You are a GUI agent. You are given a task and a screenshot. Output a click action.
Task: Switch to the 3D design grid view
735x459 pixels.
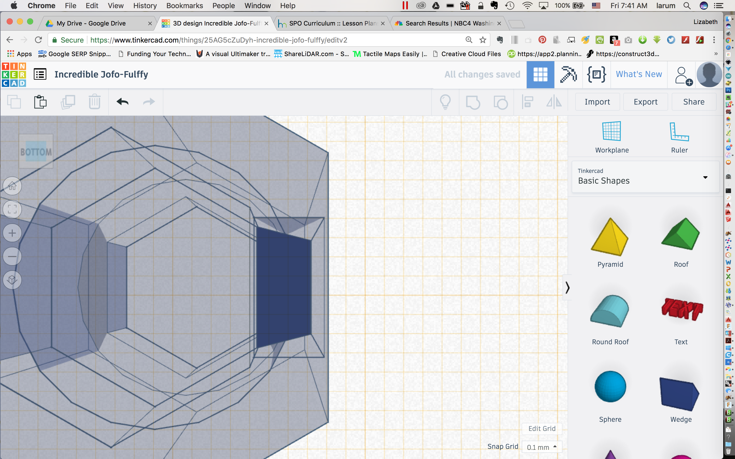[540, 75]
